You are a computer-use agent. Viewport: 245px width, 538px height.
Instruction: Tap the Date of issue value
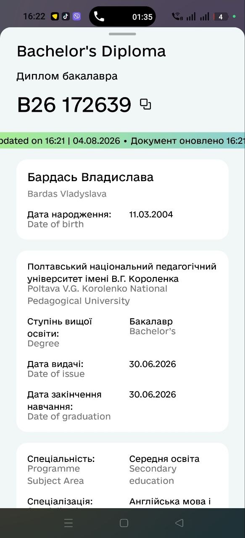point(153,364)
